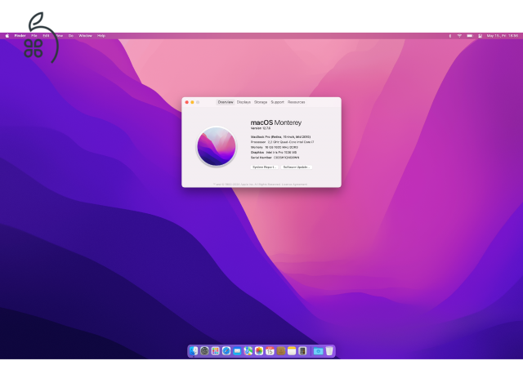Minimize the About This Mac window
Image resolution: width=523 pixels, height=392 pixels.
point(192,102)
